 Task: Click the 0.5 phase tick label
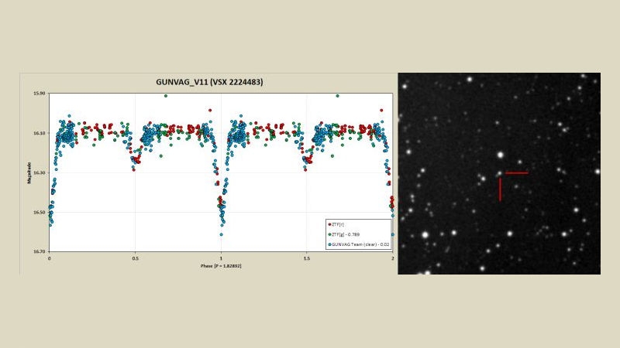[135, 258]
